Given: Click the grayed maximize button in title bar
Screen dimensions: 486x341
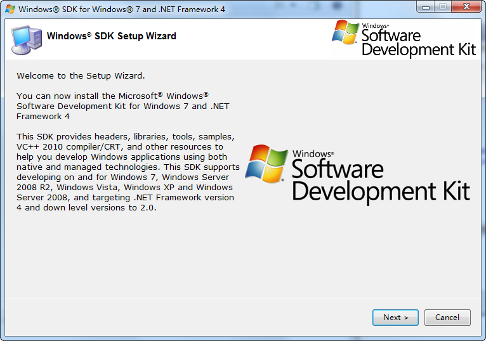Looking at the screenshot, I should 443,6.
